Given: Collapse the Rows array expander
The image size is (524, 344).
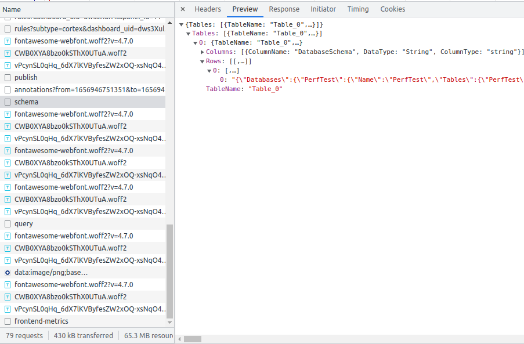Looking at the screenshot, I should point(201,61).
